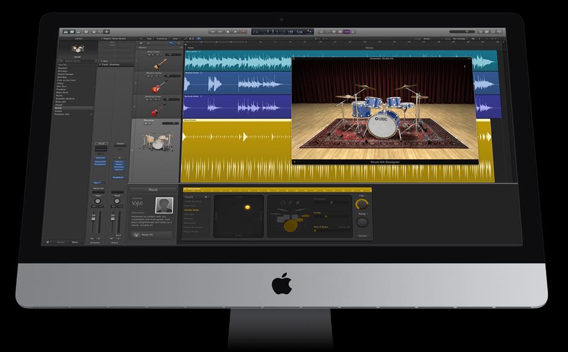
Task: Toggle the blue Catch Playhead button
Action: [x=198, y=39]
